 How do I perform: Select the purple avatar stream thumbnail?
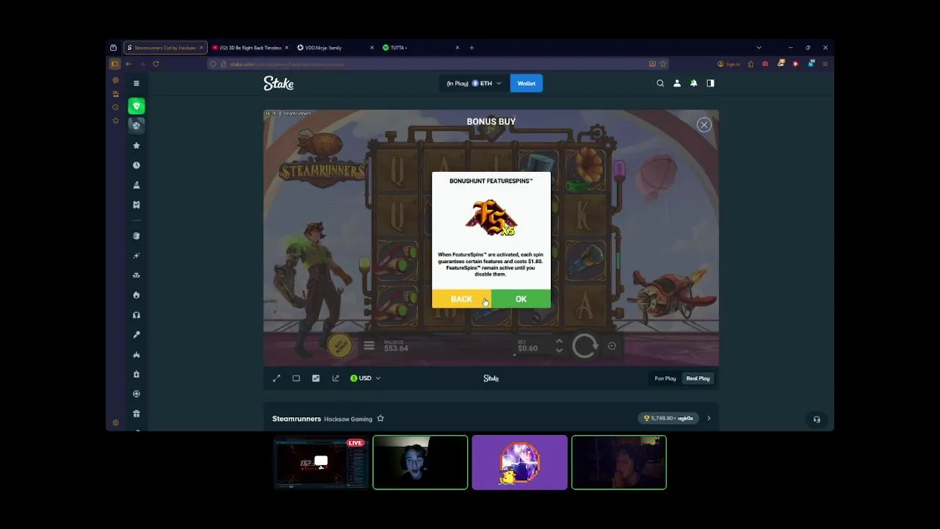[x=520, y=462]
